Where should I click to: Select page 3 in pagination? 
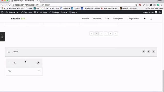[x=106, y=33]
